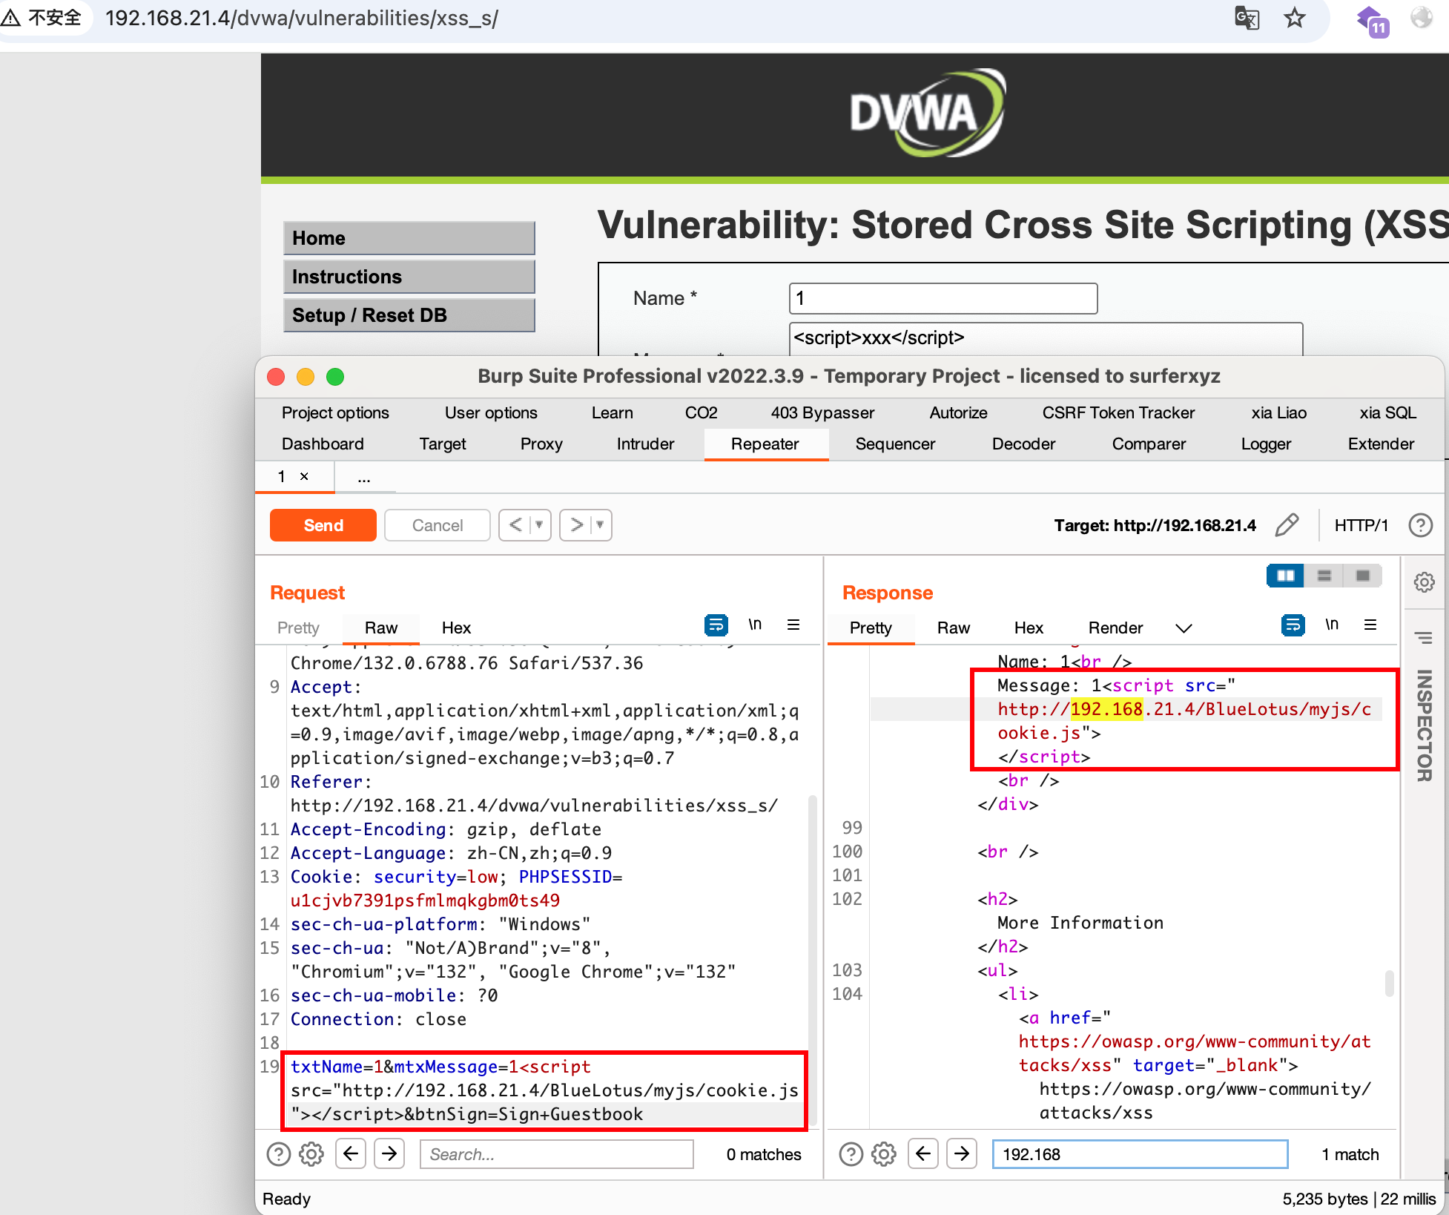
Task: Open the Extender tab
Action: pyautogui.click(x=1381, y=444)
